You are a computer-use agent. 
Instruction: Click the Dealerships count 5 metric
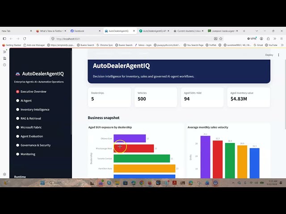pyautogui.click(x=93, y=99)
